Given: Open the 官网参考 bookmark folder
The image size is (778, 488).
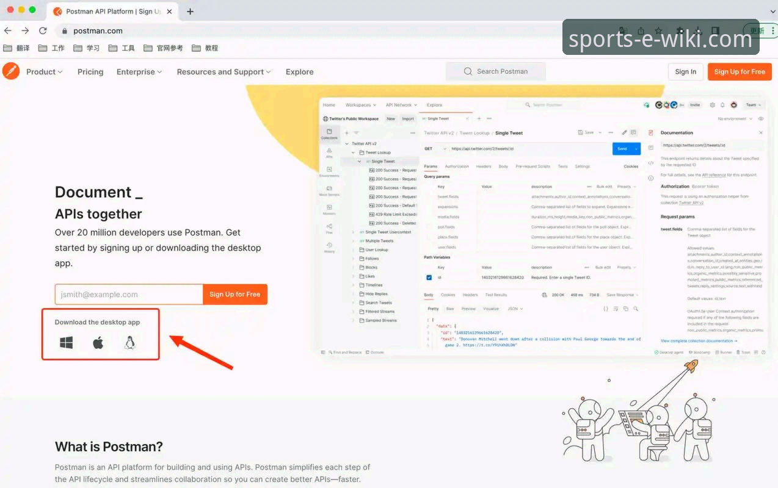Looking at the screenshot, I should (x=163, y=48).
